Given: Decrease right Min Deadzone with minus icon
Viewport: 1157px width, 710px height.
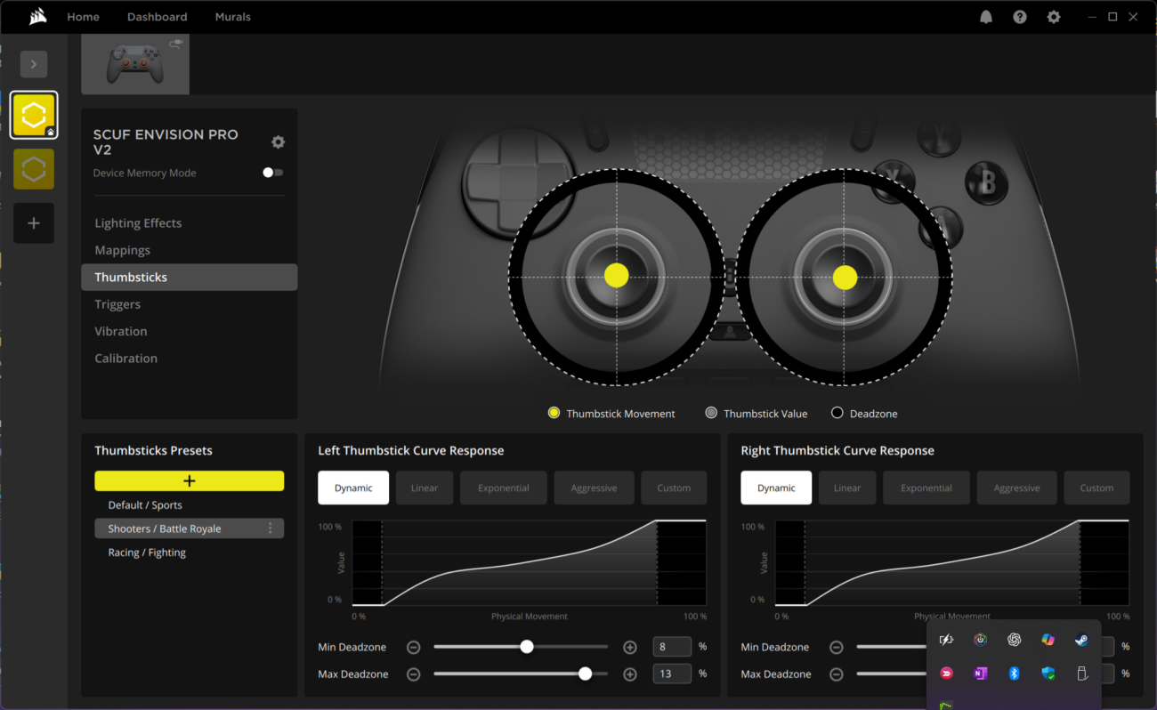Looking at the screenshot, I should click(836, 647).
